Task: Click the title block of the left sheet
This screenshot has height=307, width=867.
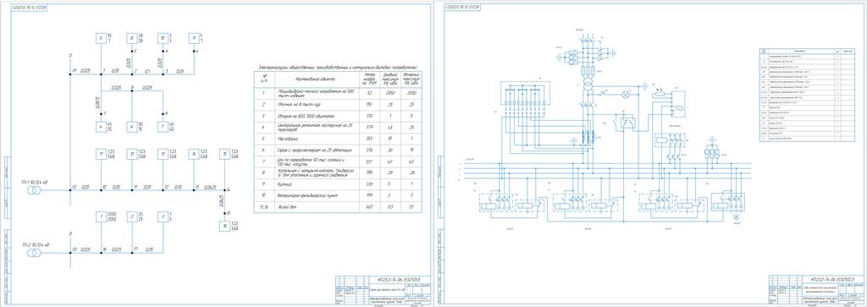Action: pos(381,290)
